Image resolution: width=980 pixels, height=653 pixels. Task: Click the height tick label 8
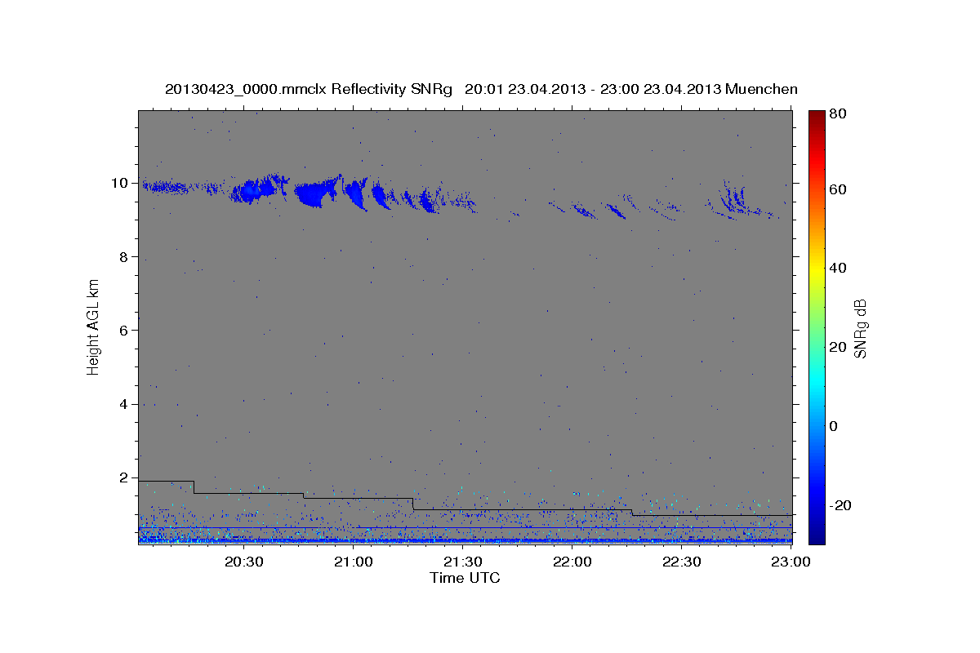tap(123, 256)
